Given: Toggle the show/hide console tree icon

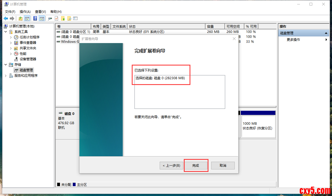Looking at the screenshot, I should (27, 18).
